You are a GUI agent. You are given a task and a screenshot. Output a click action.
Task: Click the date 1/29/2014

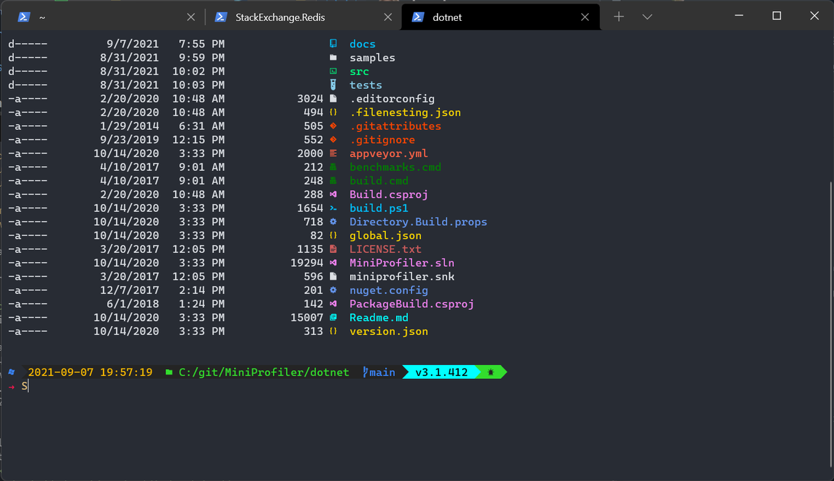click(x=129, y=126)
